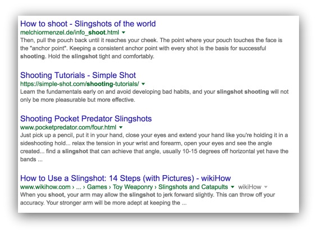Open "Shooting Pocket Predator Slingshots" result
Image resolution: width=317 pixels, height=233 pixels.
(86, 118)
